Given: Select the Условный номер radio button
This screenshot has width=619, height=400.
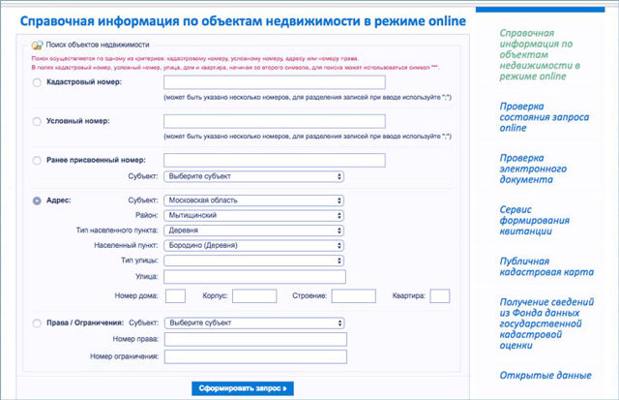Looking at the screenshot, I should 37,121.
